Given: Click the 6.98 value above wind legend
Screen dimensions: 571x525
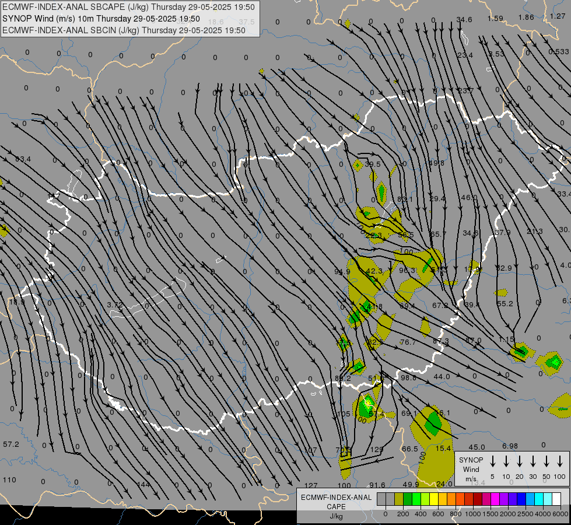Looking at the screenshot, I should click(510, 446).
